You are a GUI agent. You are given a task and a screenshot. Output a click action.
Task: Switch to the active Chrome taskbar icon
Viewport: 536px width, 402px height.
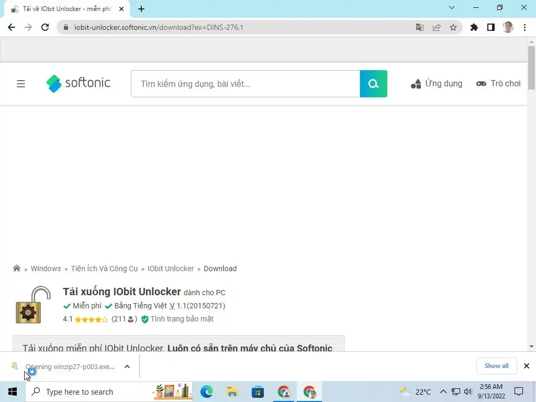click(310, 392)
